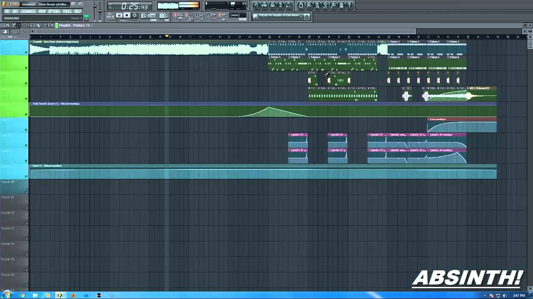
Task: Open the Piano Roll view
Action: pyautogui.click(x=272, y=5)
